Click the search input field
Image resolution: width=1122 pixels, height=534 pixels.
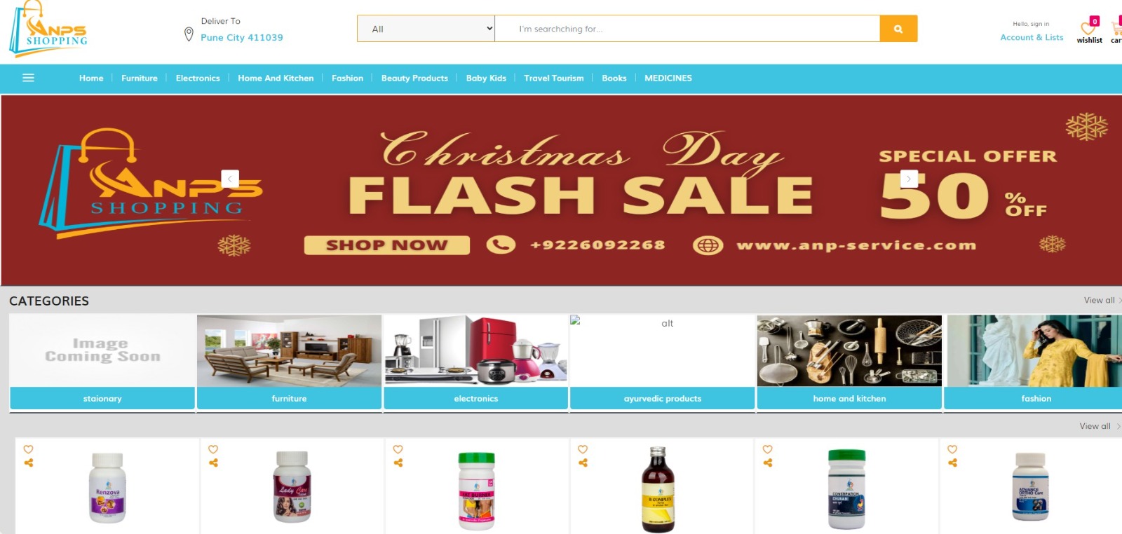[687, 29]
